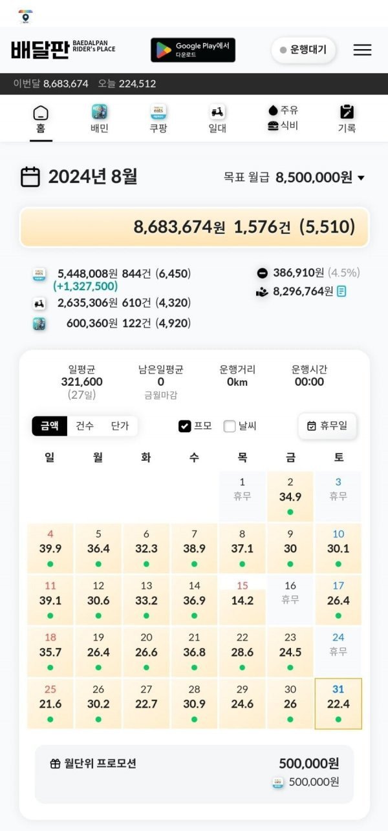Switch to the 단가 view tab
Viewport: 388px width, 831px height.
click(120, 426)
